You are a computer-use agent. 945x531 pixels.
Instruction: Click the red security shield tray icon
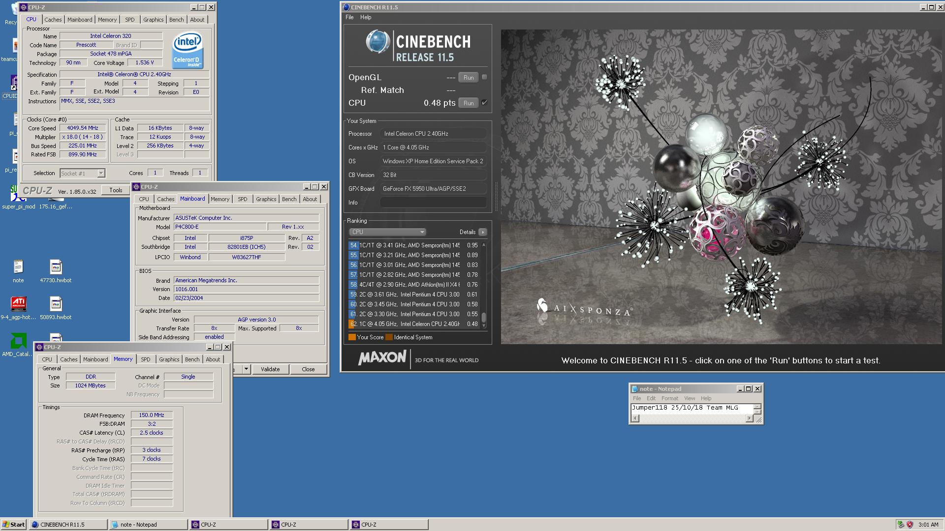click(910, 525)
